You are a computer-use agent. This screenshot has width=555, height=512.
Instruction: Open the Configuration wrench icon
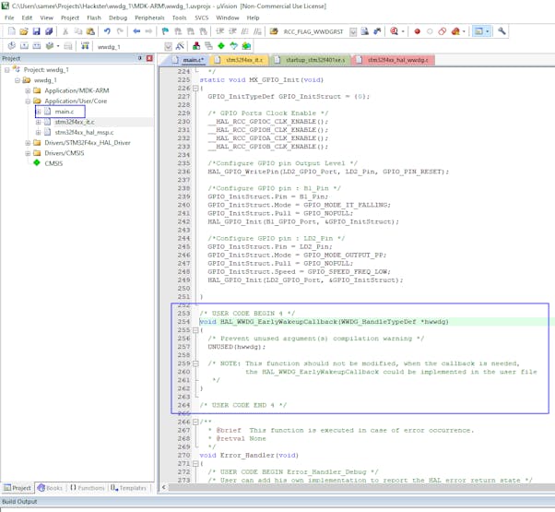pos(502,31)
